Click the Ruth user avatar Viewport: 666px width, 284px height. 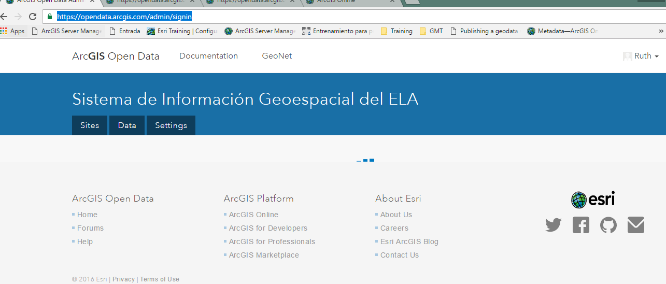pos(628,56)
